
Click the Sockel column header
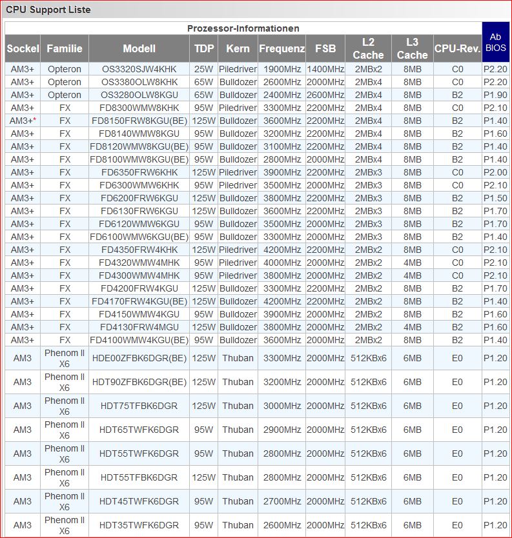coord(23,48)
